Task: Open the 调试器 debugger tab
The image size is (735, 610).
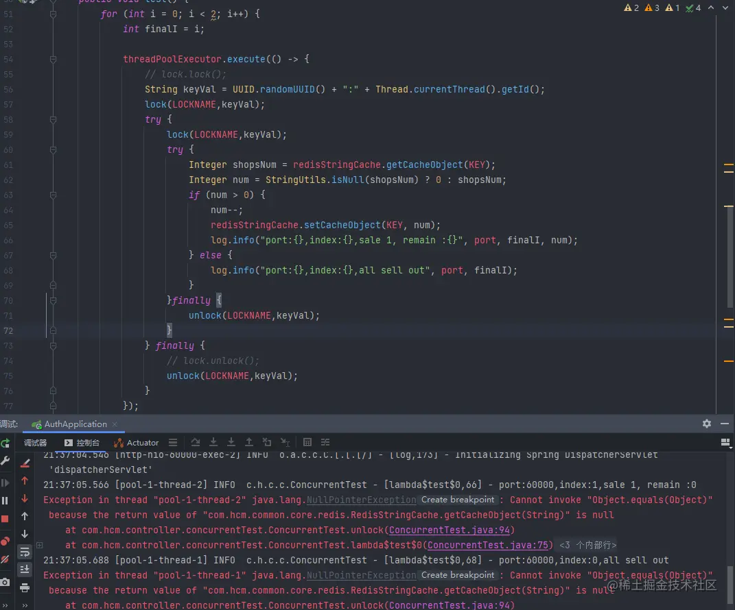Action: click(x=35, y=443)
